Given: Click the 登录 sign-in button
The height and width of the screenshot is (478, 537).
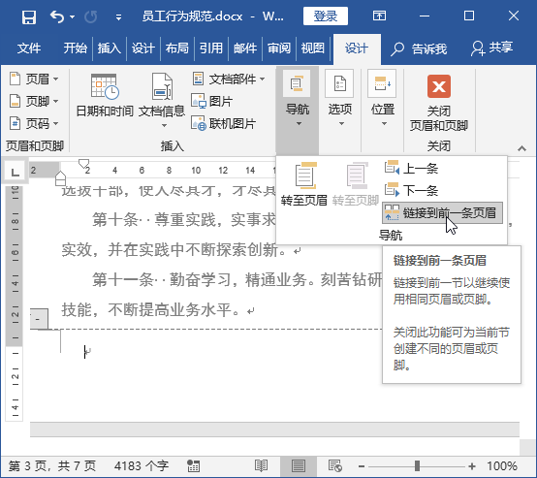Looking at the screenshot, I should point(326,16).
